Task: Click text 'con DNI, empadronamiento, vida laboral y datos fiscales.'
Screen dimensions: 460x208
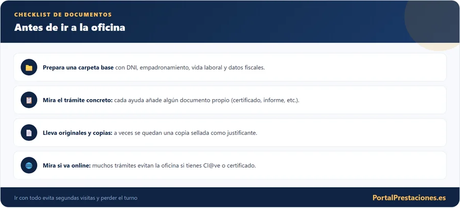Action: [x=190, y=67]
